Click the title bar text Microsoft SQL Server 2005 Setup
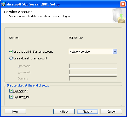 [x=33, y=4]
